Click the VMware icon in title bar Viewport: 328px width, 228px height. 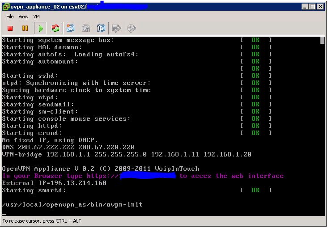[5, 7]
